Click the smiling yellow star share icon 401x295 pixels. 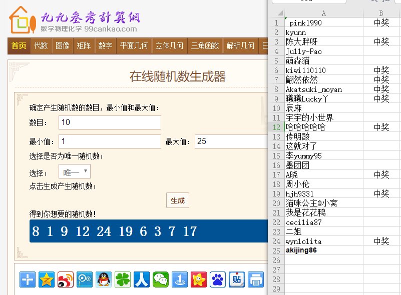click(199, 279)
